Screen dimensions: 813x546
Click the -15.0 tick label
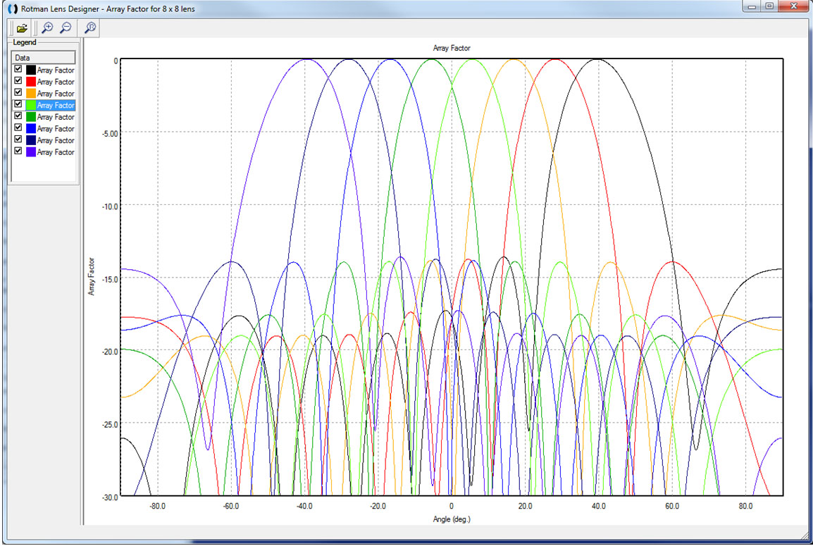click(x=109, y=279)
